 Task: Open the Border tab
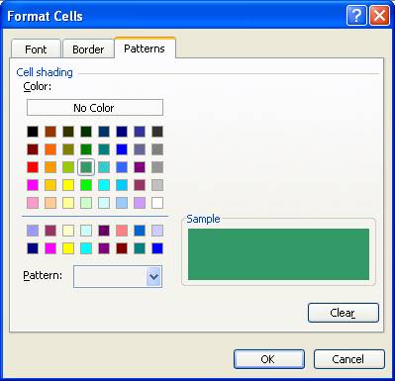click(88, 49)
